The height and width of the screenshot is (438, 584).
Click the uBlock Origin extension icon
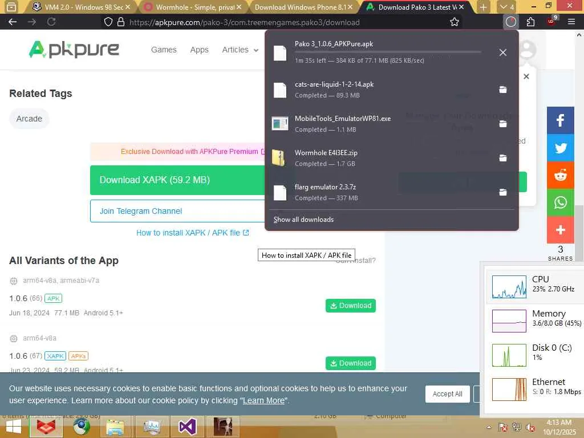tap(551, 21)
